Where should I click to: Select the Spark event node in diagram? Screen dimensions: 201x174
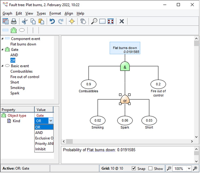coord(125,120)
